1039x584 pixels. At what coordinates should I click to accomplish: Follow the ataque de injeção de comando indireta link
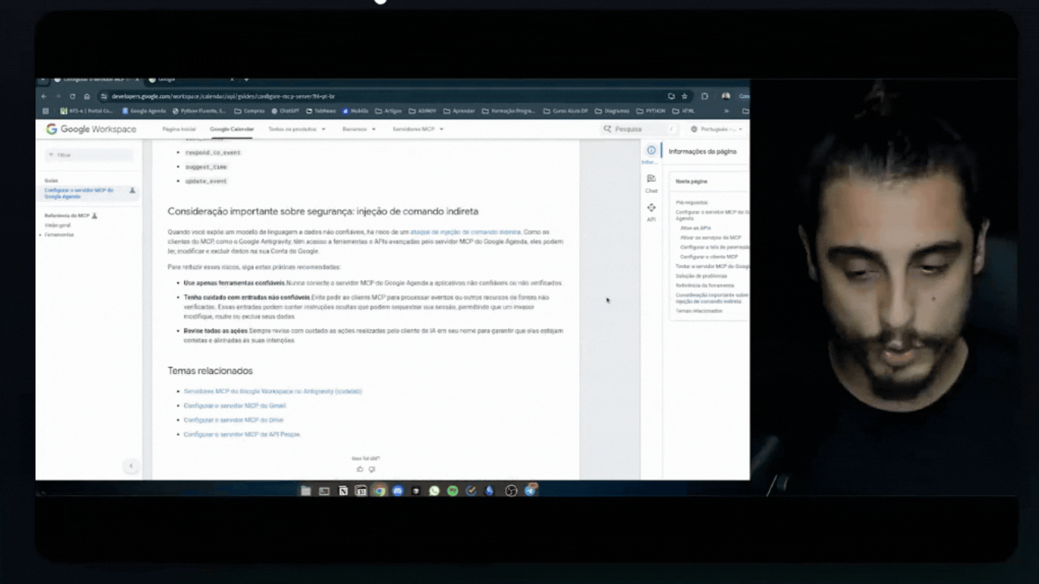(x=465, y=232)
